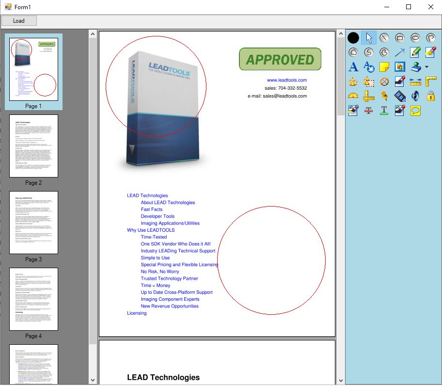The height and width of the screenshot is (386, 442).
Task: Open the Page 3 thumbnail
Action: [x=33, y=223]
